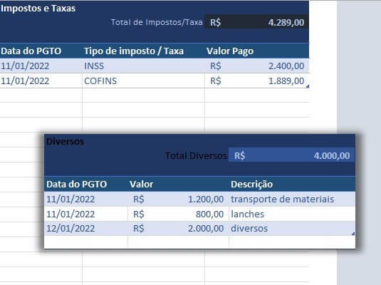The height and width of the screenshot is (285, 381).
Task: Select the 'diversos' description cell
Action: coord(291,228)
